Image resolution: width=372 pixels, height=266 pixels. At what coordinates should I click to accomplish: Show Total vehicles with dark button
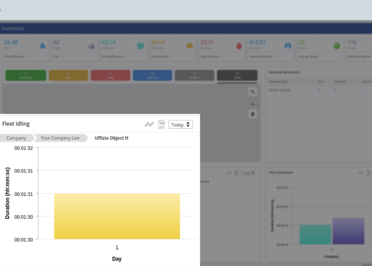(237, 75)
